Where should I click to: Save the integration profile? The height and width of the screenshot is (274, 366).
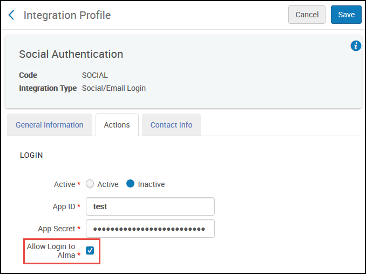[346, 15]
